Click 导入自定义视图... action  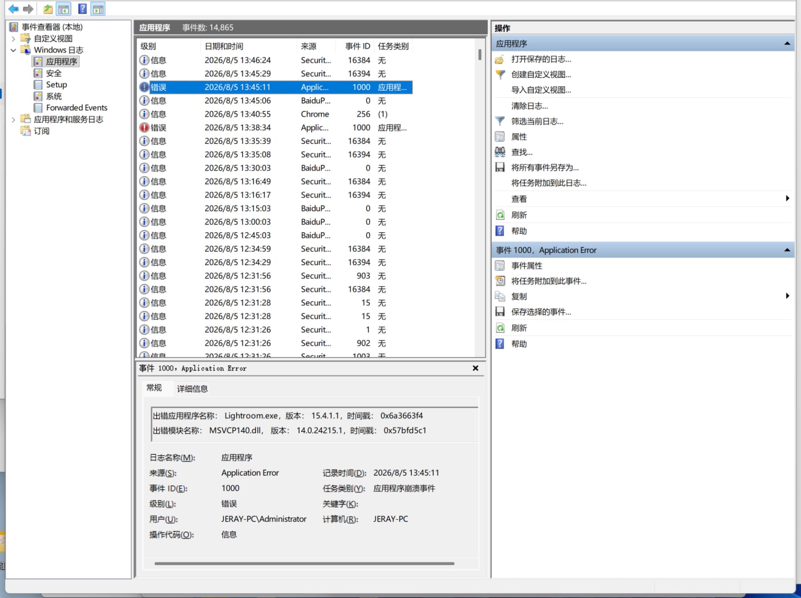click(x=541, y=90)
